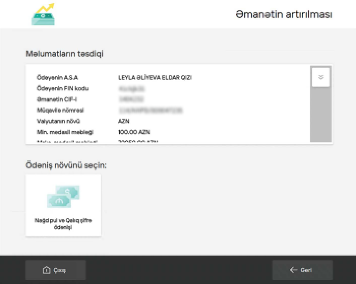Click the Ödəniş növünü seçin heading
The height and width of the screenshot is (284, 356).
[x=66, y=165]
